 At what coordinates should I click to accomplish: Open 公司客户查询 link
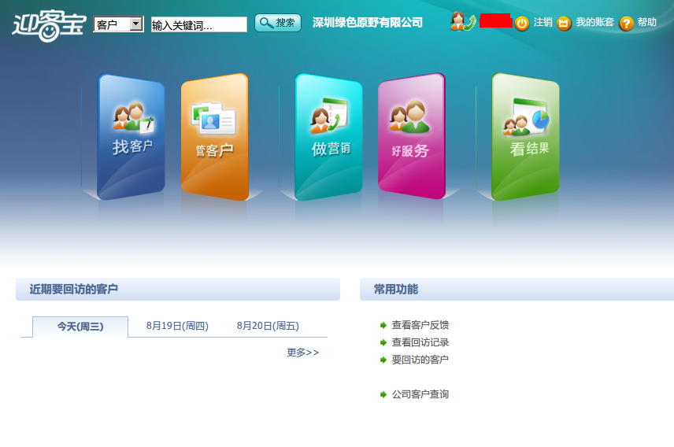pyautogui.click(x=420, y=394)
